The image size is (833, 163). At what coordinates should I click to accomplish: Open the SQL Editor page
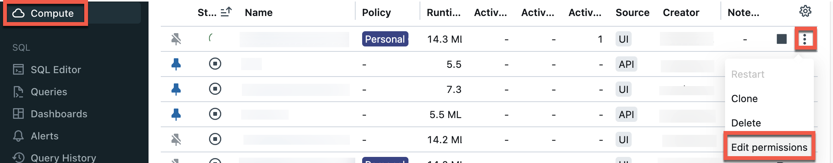(x=56, y=70)
